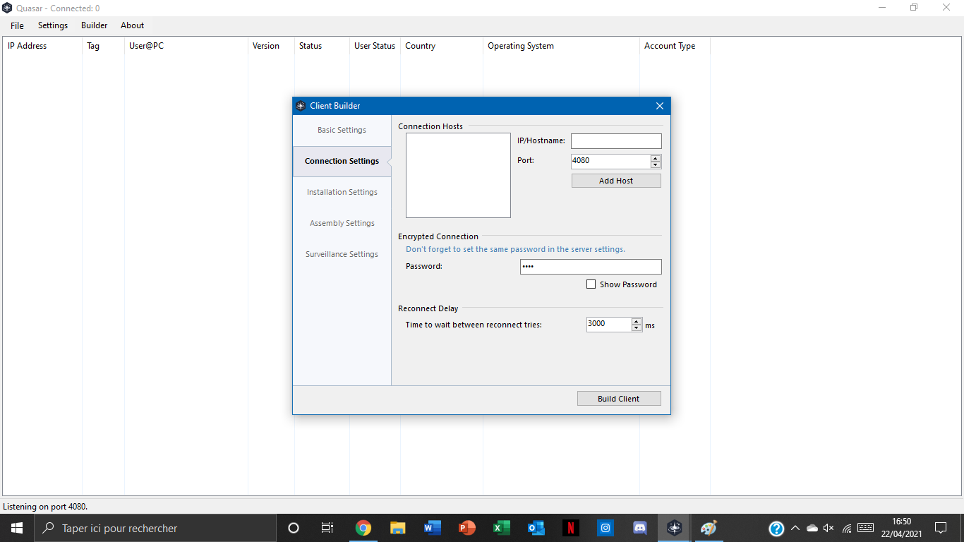Click the Quasar window title icon
This screenshot has width=964, height=542.
(x=7, y=8)
